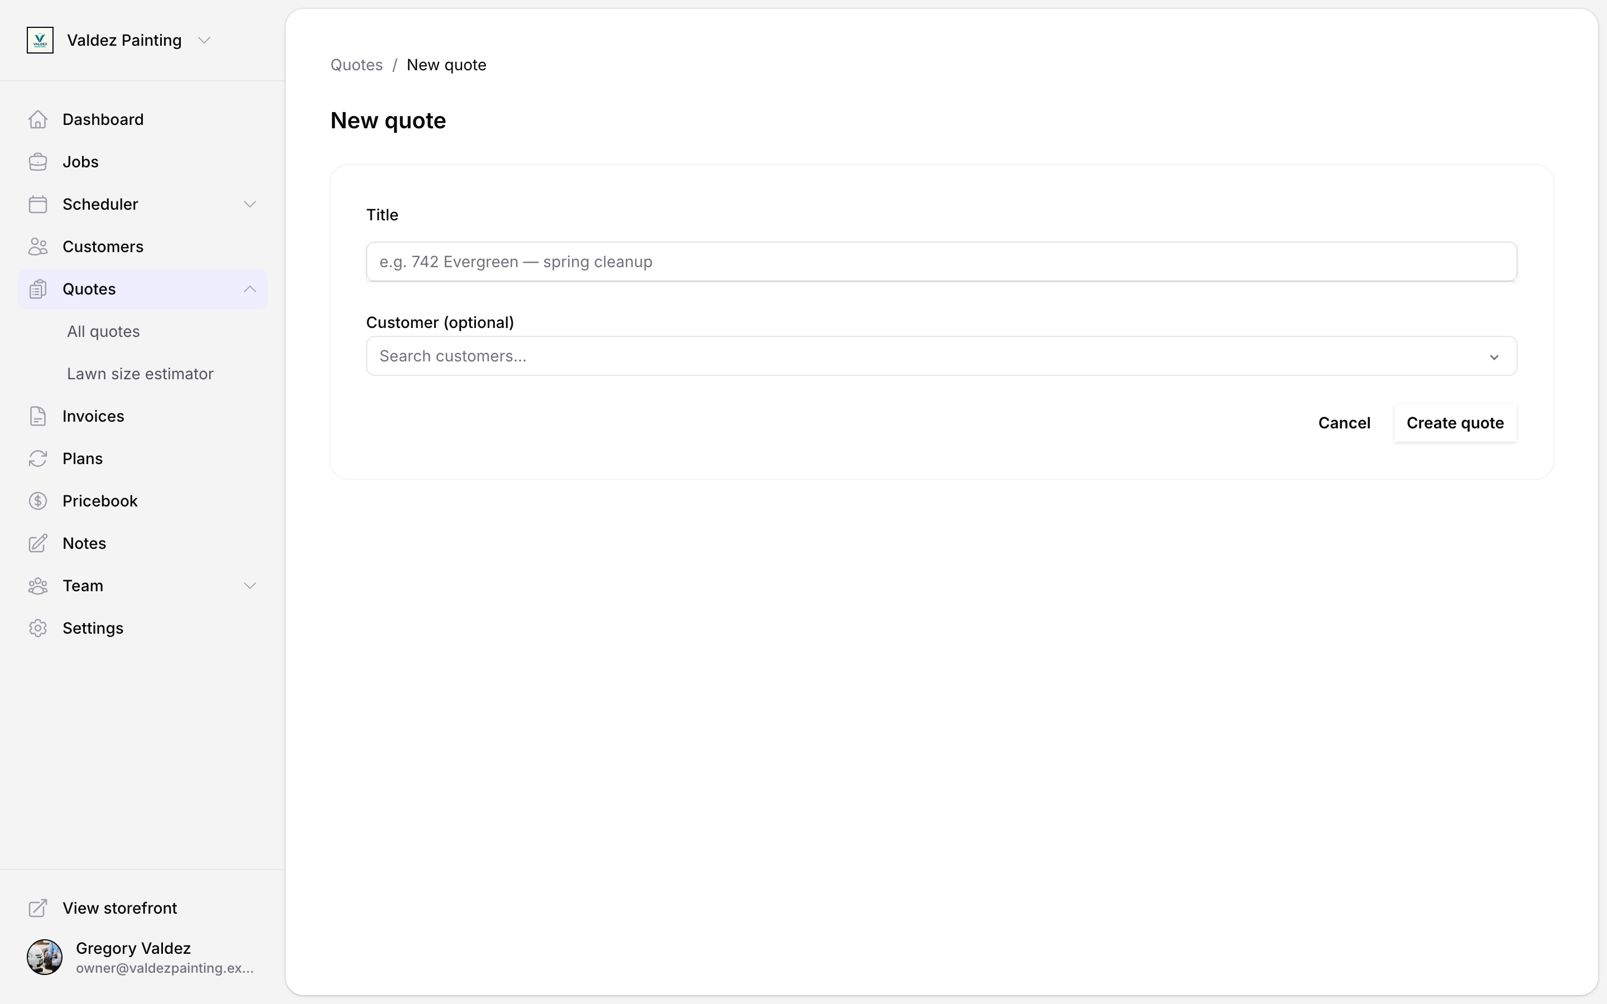Viewport: 1607px width, 1004px height.
Task: Expand the Scheduler submenu chevron
Action: 249,205
